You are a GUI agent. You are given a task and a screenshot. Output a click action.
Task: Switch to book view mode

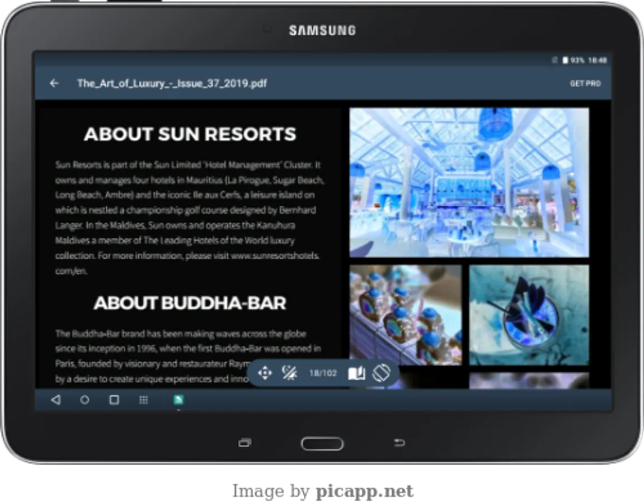pyautogui.click(x=356, y=373)
